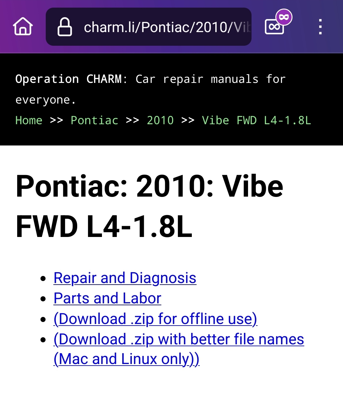
Task: Tap the browser home icon
Action: coord(23,27)
